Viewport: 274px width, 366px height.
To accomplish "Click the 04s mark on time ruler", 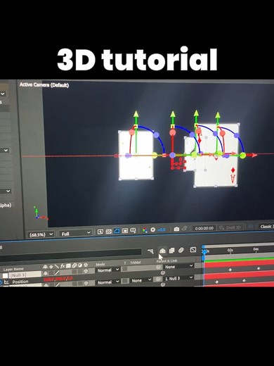I will point(256,249).
